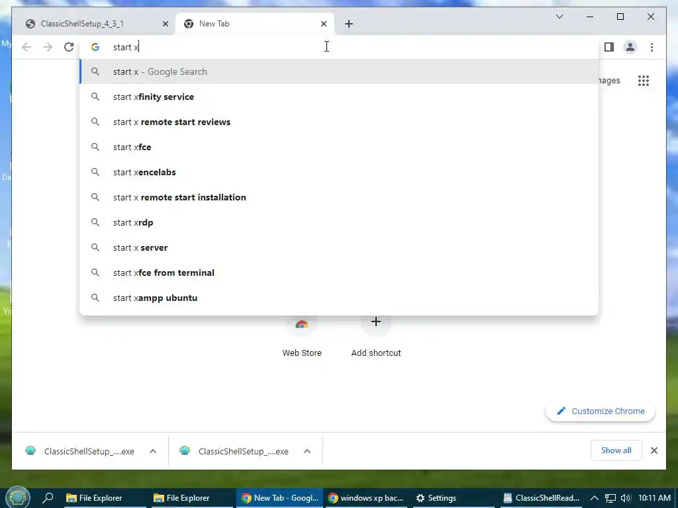The height and width of the screenshot is (508, 678).
Task: Open the 10:11 AM clock
Action: (654, 498)
